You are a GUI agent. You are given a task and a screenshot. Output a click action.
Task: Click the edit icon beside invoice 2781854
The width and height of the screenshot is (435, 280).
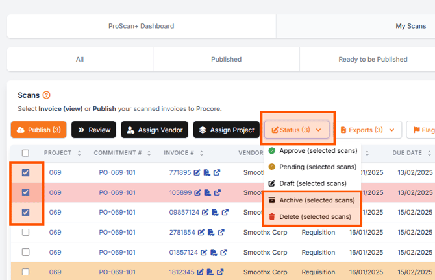click(201, 232)
